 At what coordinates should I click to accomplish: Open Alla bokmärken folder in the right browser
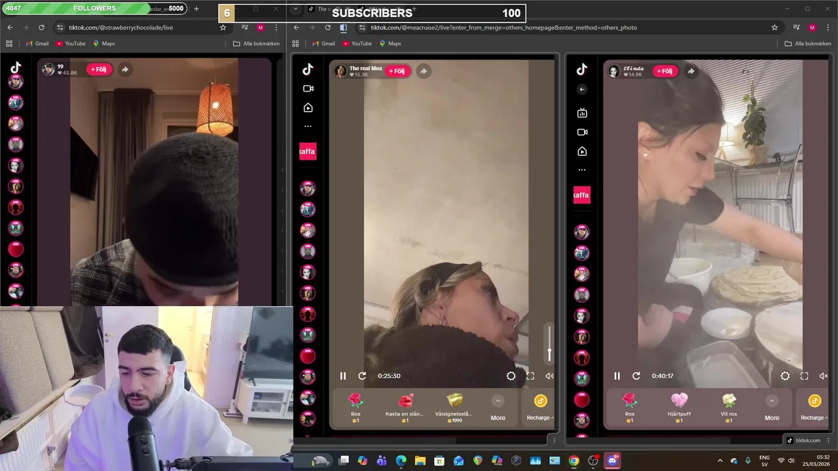click(x=807, y=44)
